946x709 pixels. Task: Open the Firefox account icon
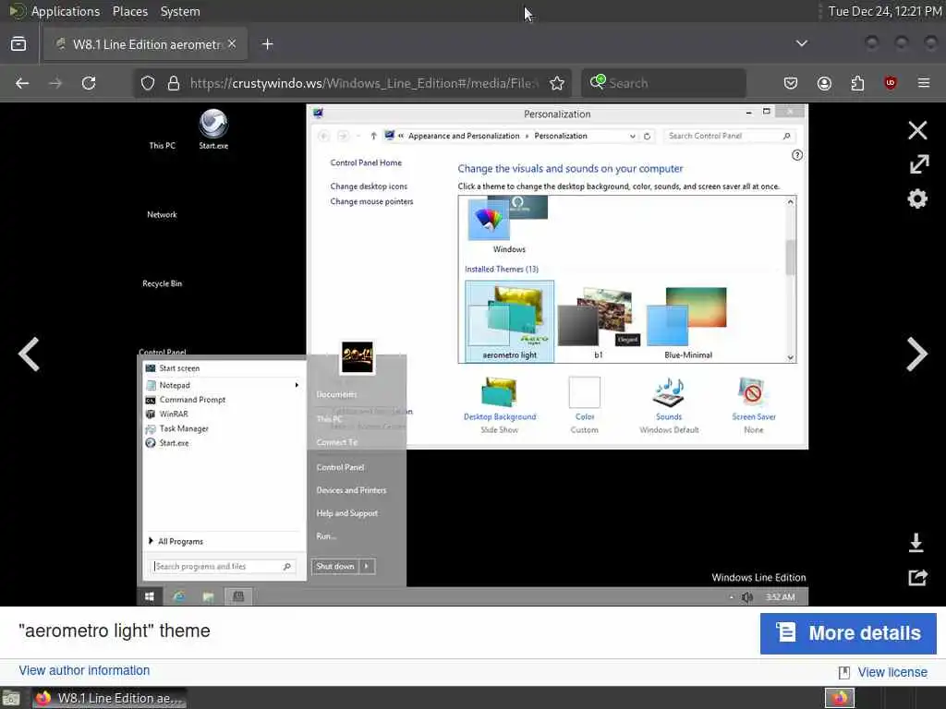[824, 83]
